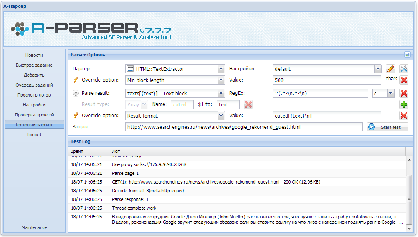Open Новости in the sidebar
This screenshot has width=418, height=237.
[34, 55]
